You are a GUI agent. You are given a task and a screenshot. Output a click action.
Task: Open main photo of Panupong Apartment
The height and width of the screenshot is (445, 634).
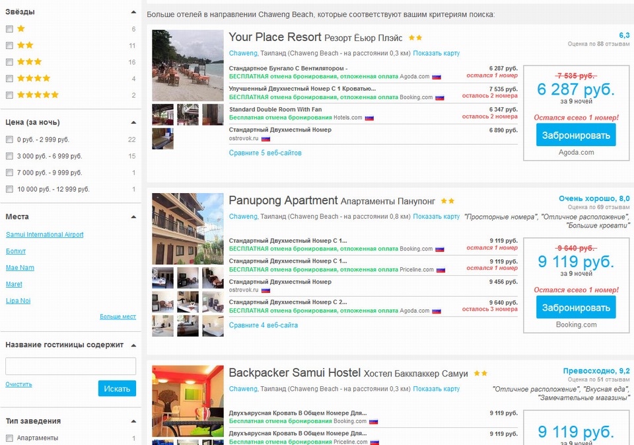(188, 229)
